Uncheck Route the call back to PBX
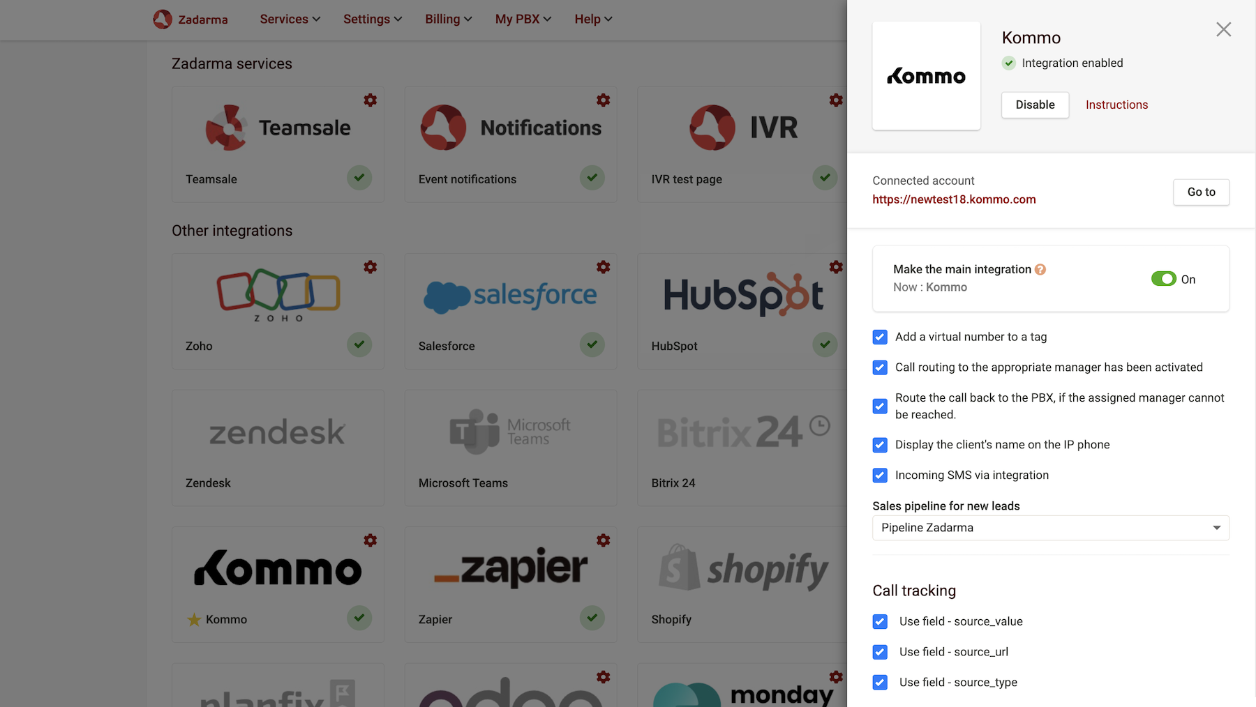This screenshot has height=707, width=1256. [x=881, y=406]
